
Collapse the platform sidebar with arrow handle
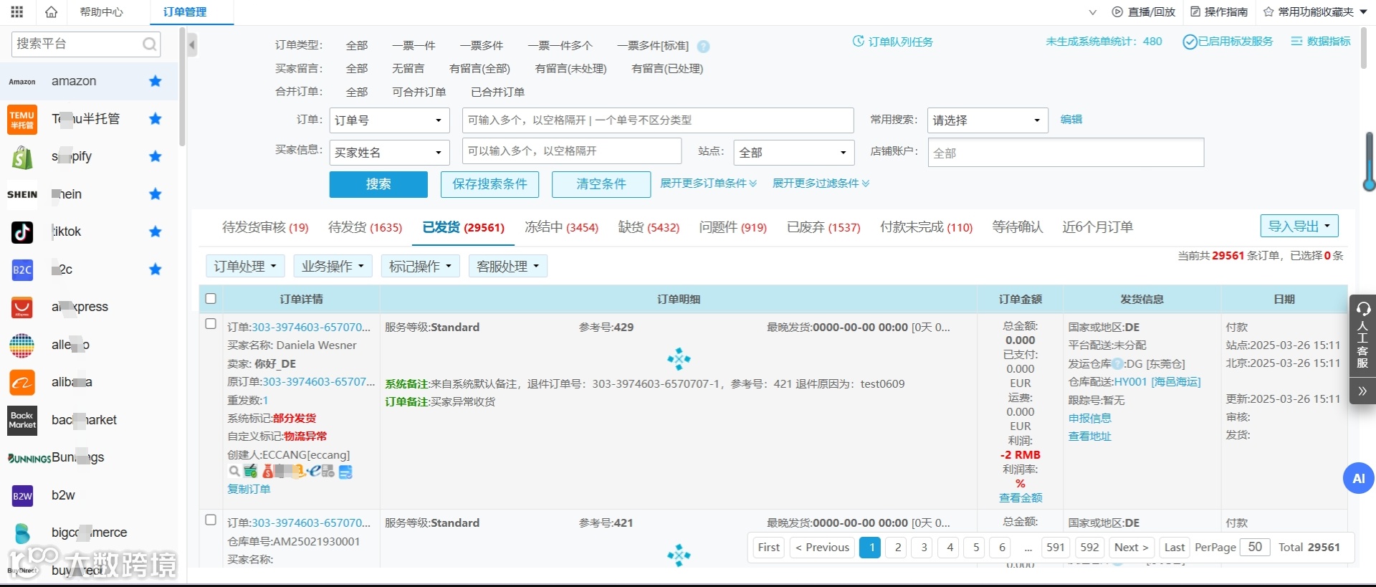[x=192, y=46]
